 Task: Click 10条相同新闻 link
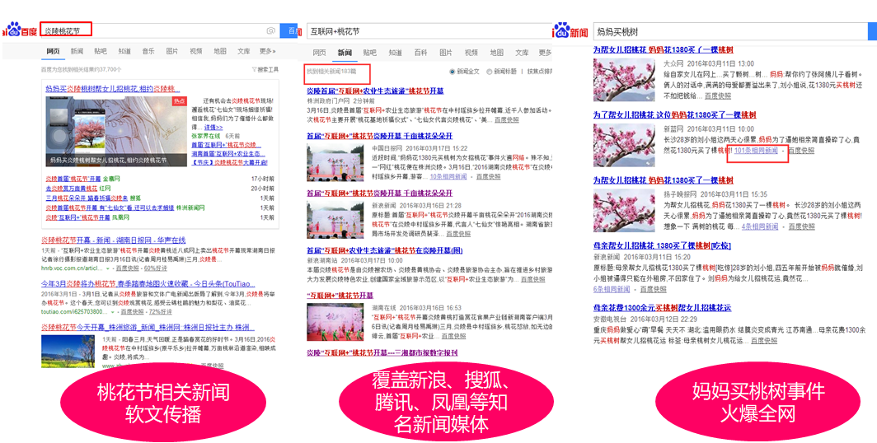[448, 176]
